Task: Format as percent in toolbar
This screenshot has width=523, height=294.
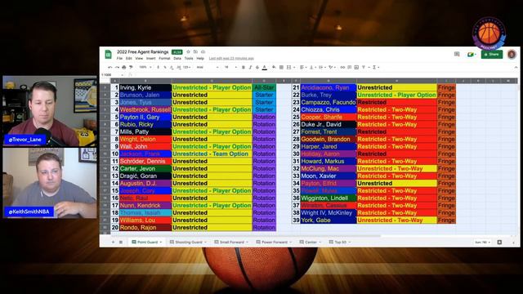Action: (165, 67)
